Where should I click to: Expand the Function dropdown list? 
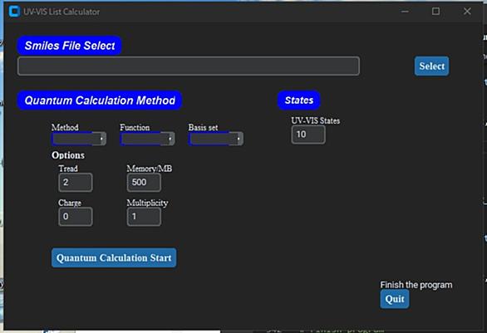click(148, 139)
